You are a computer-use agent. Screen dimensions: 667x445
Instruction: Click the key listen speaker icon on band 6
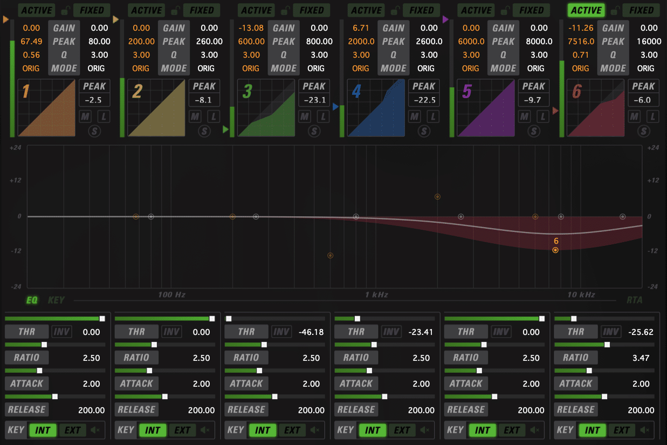[x=645, y=430]
